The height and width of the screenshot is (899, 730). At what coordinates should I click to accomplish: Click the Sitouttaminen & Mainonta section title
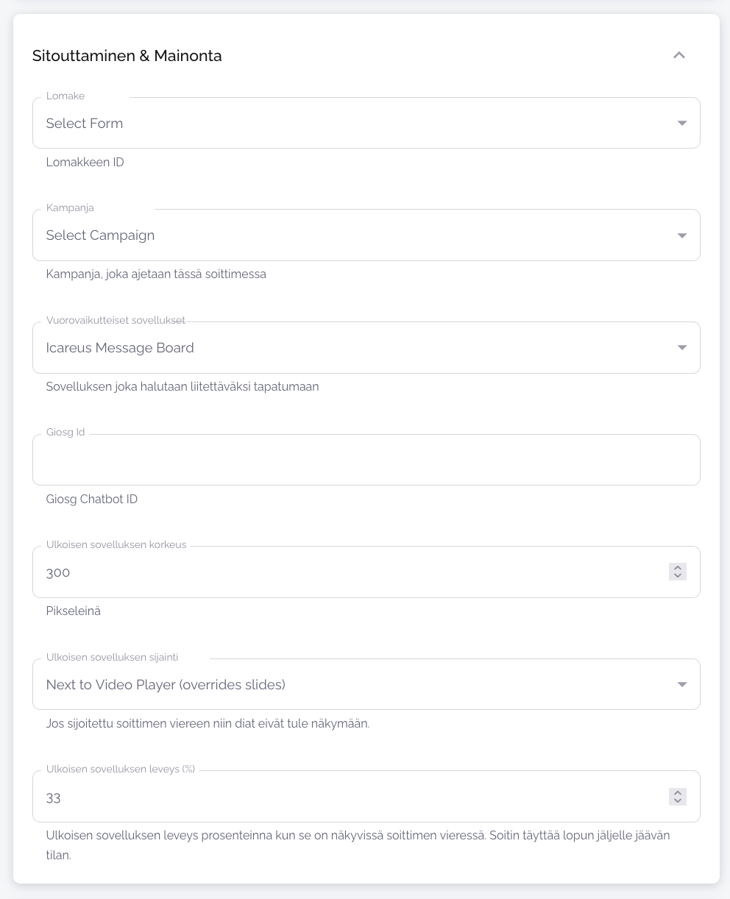coord(127,56)
